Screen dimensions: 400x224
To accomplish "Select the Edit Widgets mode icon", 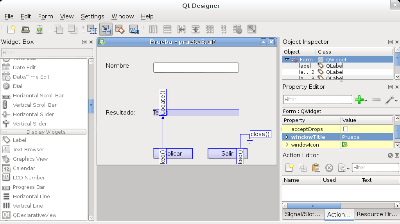I will [x=92, y=29].
